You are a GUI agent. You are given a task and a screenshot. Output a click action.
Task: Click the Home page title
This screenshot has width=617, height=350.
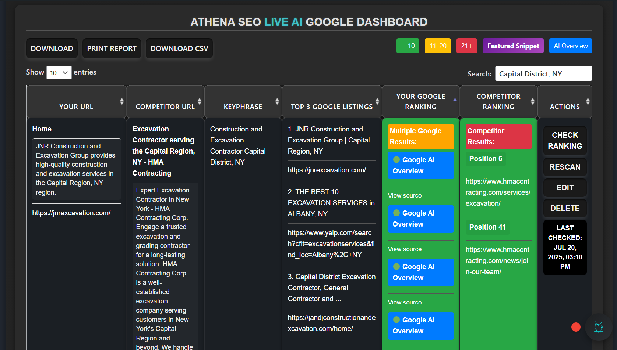(x=42, y=129)
